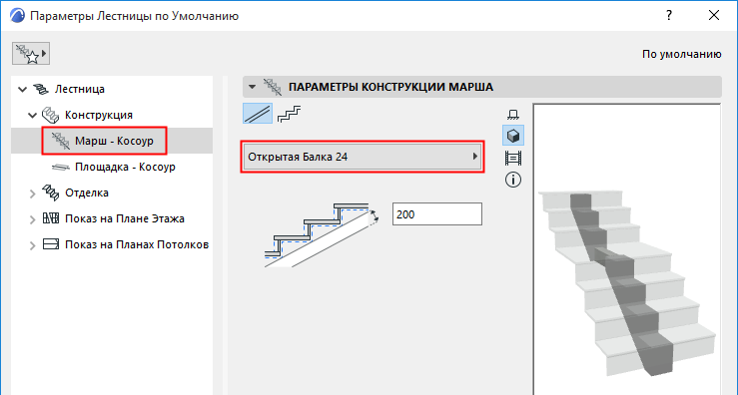Viewport: 738px width, 395px height.
Task: Click the Конструкция structure icon in tree
Action: coord(51,115)
